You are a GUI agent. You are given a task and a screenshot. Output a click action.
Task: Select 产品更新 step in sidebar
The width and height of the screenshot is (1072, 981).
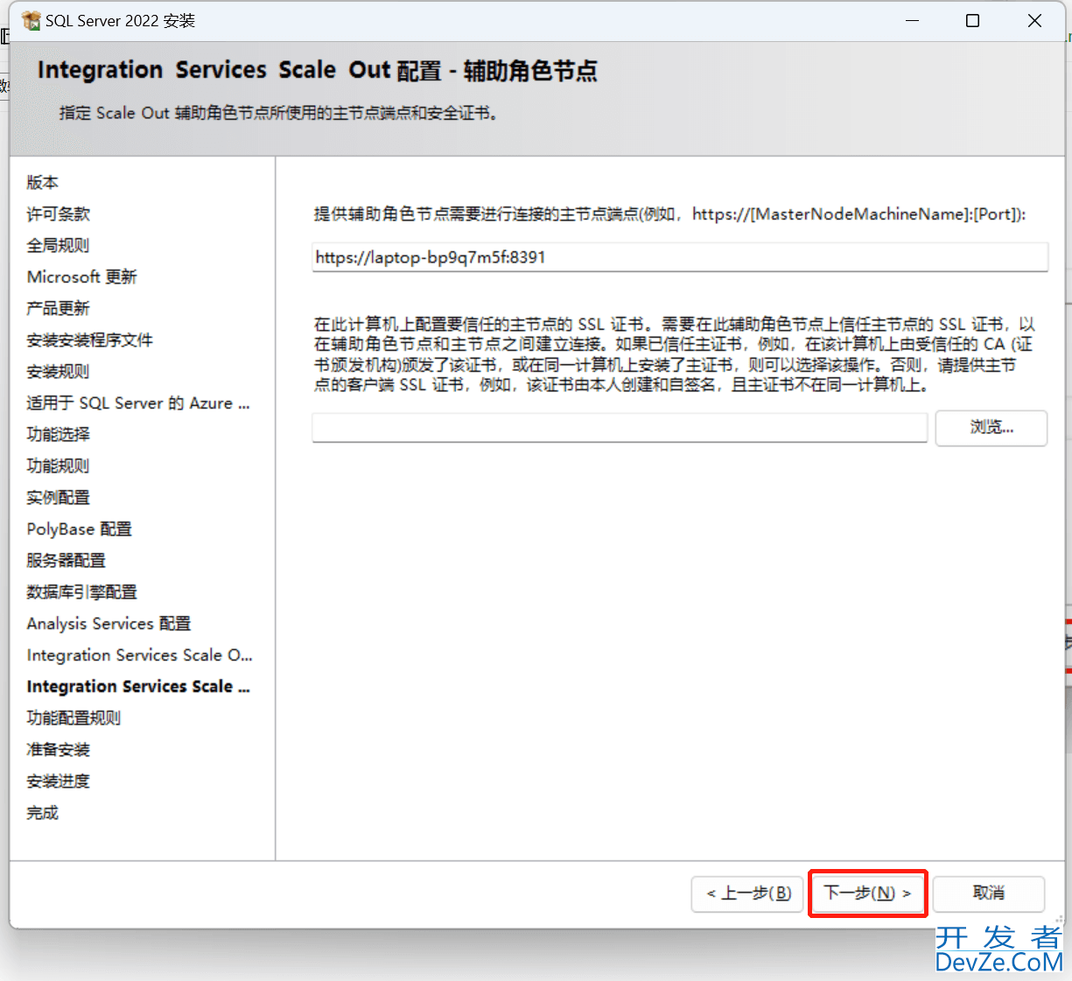point(58,308)
